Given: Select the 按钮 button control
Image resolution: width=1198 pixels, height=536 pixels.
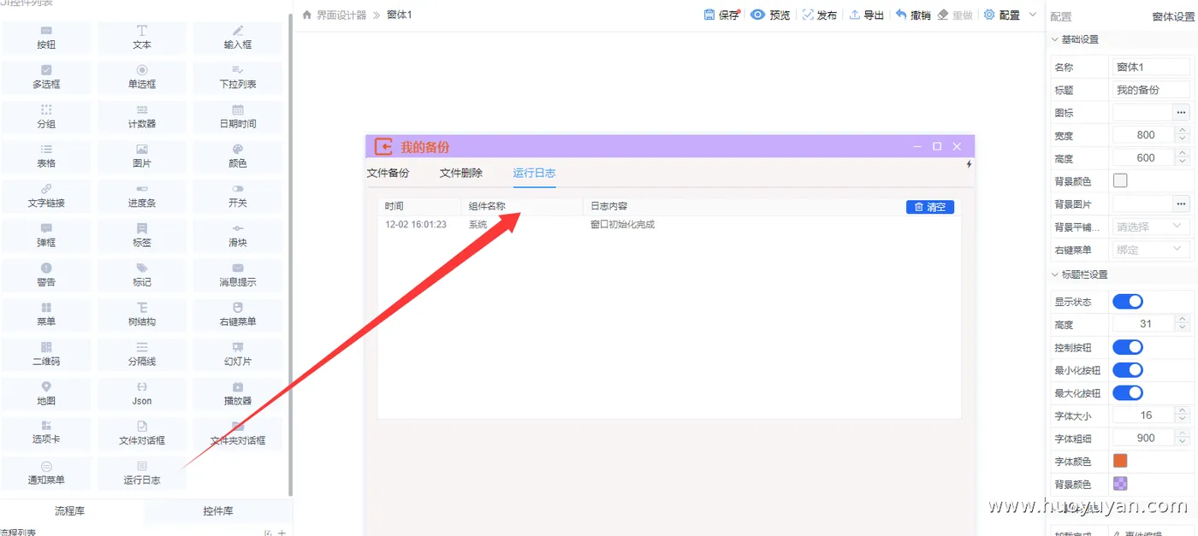Looking at the screenshot, I should 46,38.
